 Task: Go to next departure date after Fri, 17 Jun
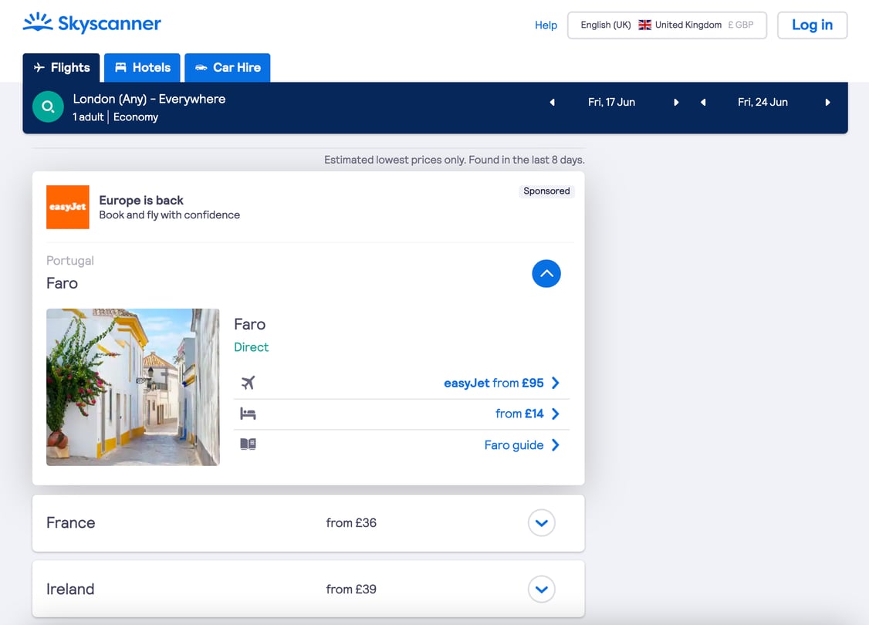pyautogui.click(x=676, y=103)
